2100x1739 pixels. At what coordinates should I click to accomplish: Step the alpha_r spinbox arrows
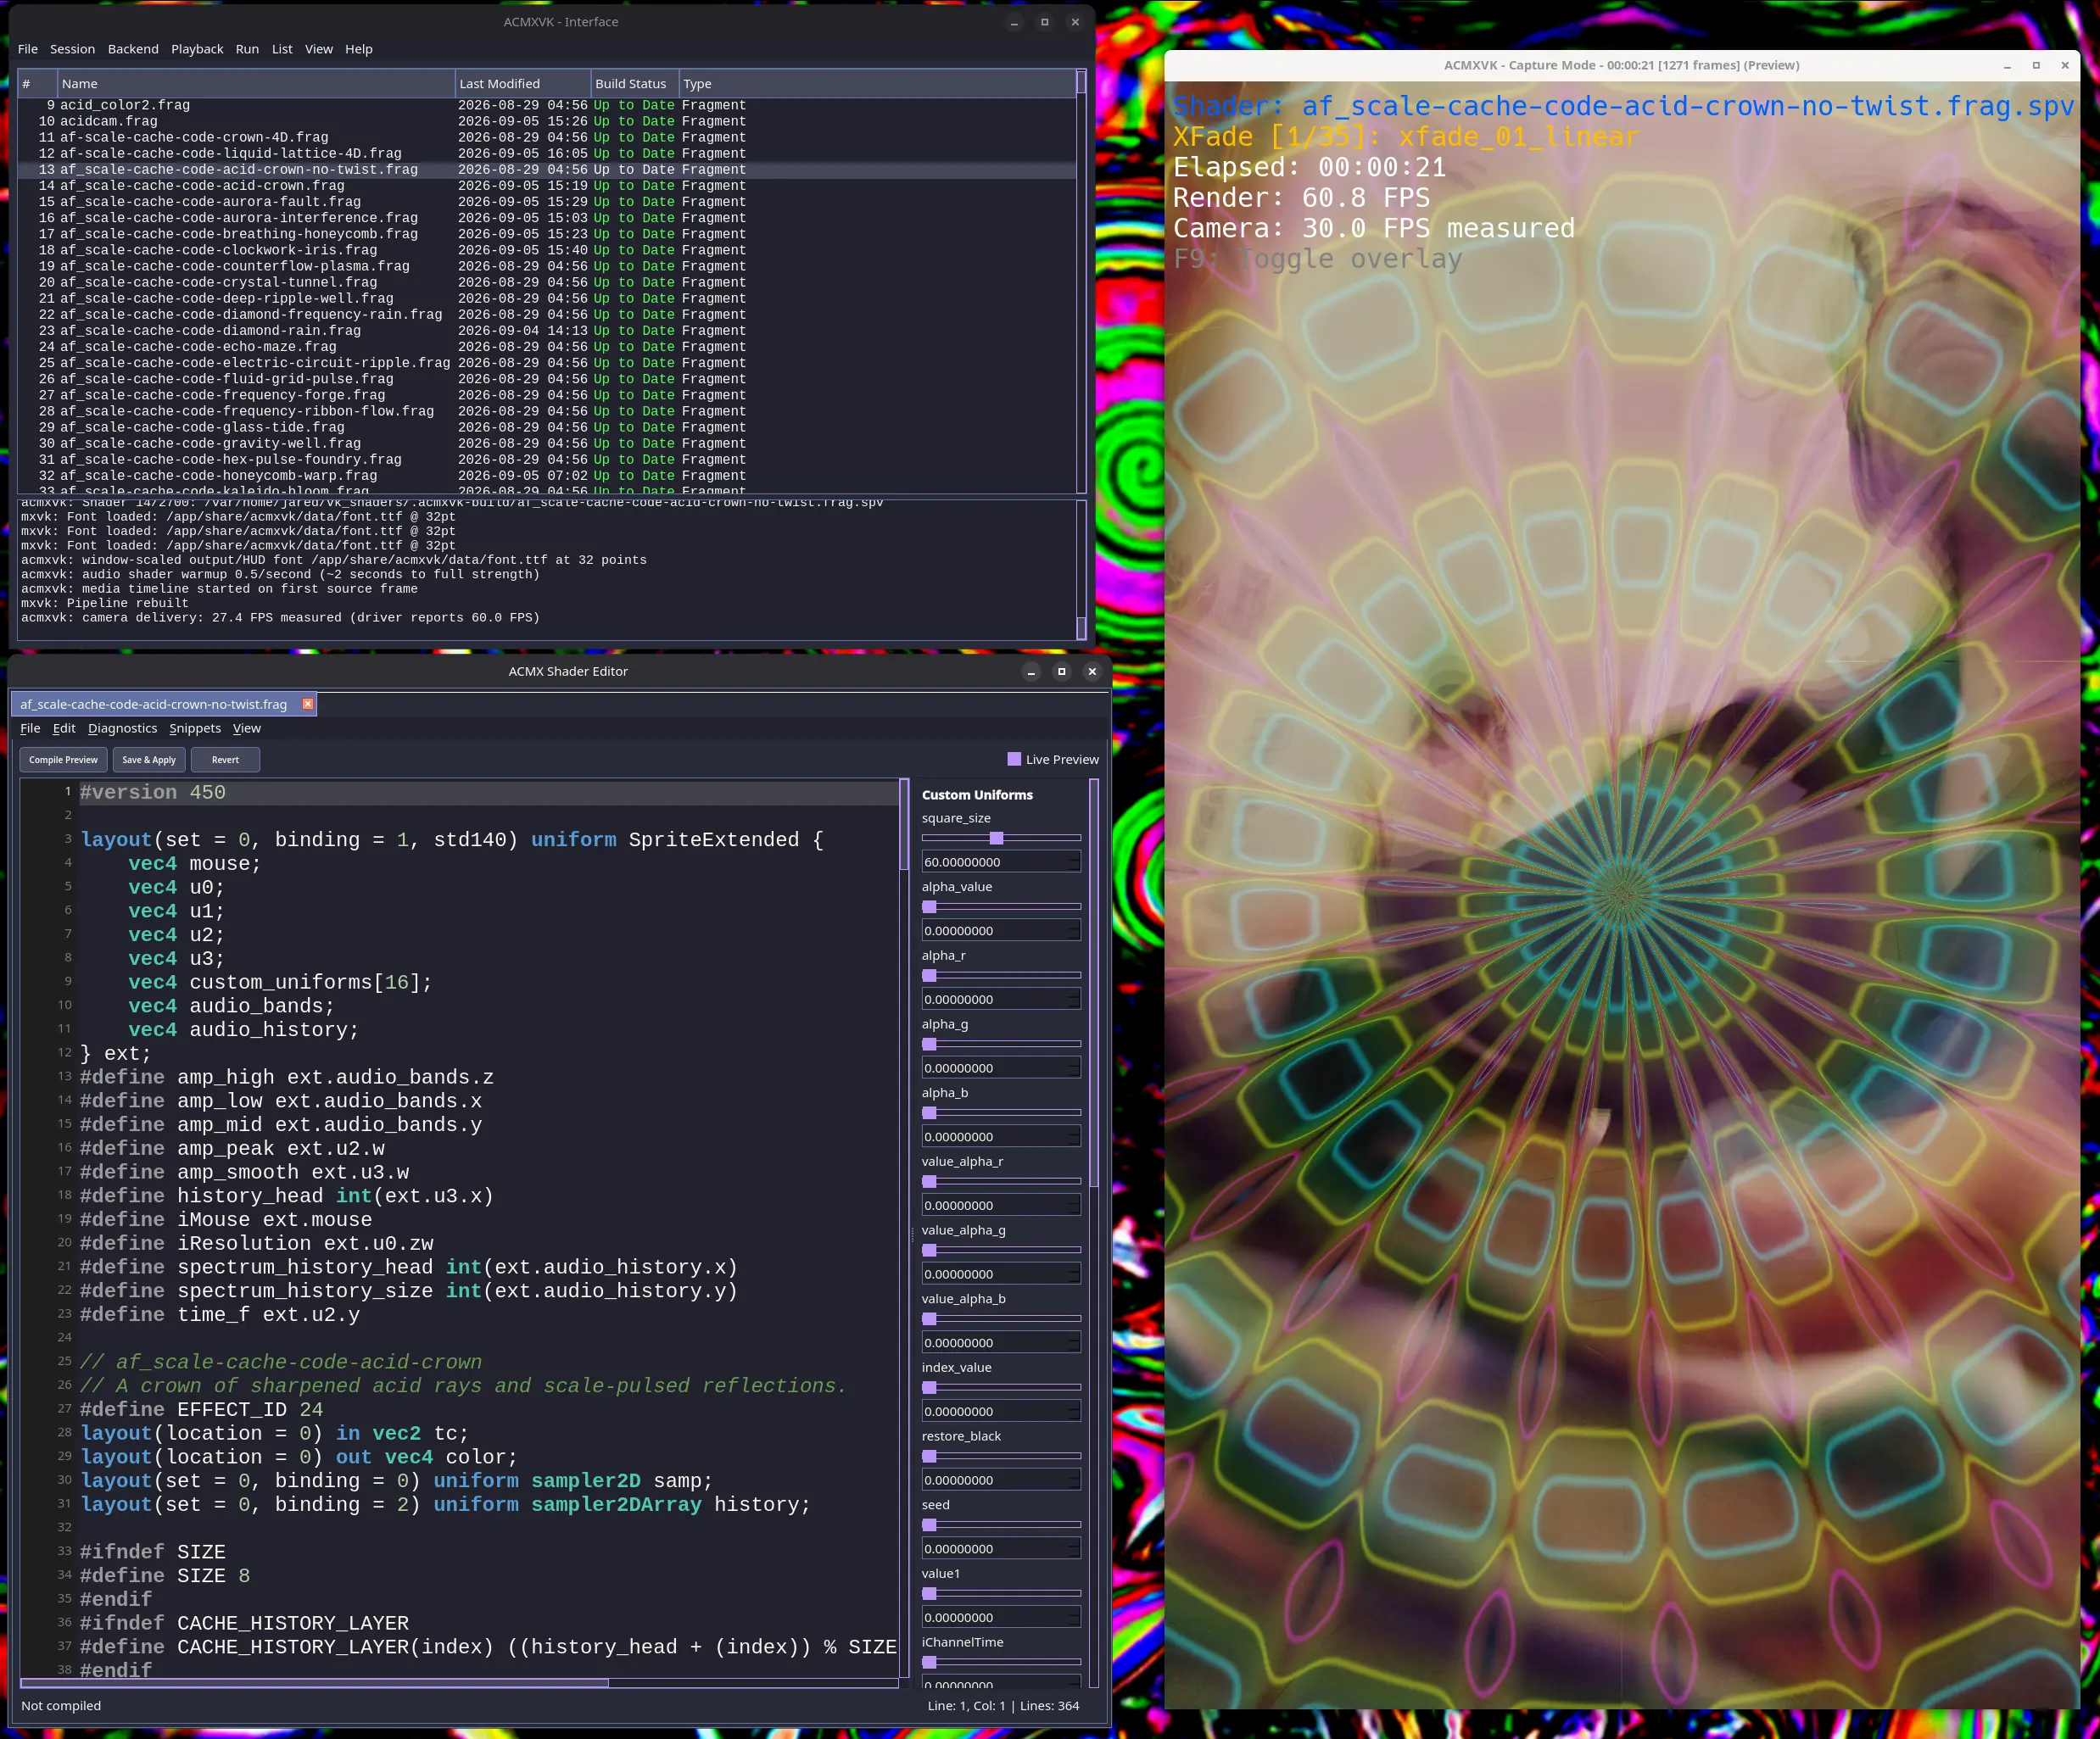(1074, 1000)
